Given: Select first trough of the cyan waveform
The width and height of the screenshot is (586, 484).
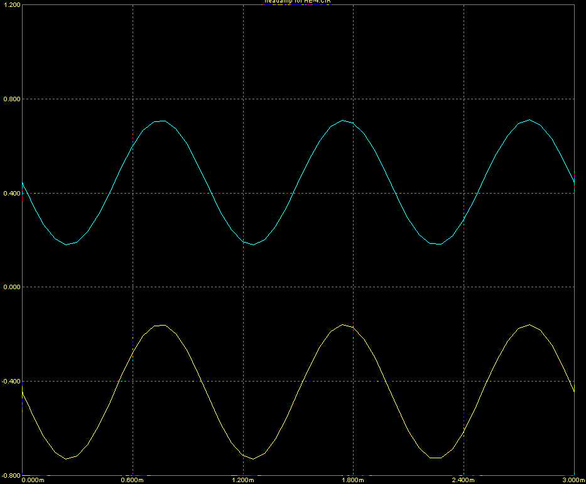Looking at the screenshot, I should click(x=67, y=245).
